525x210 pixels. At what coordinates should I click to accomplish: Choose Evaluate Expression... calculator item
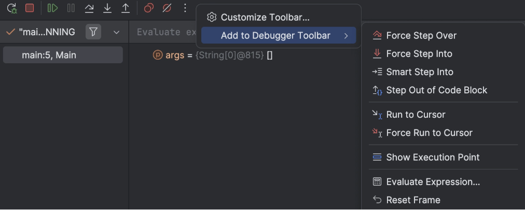(426, 182)
